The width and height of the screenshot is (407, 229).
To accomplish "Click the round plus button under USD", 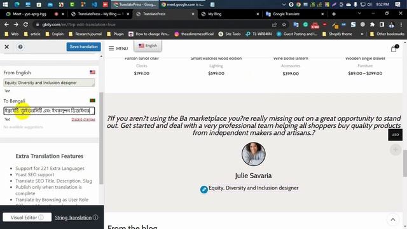I will click(395, 150).
